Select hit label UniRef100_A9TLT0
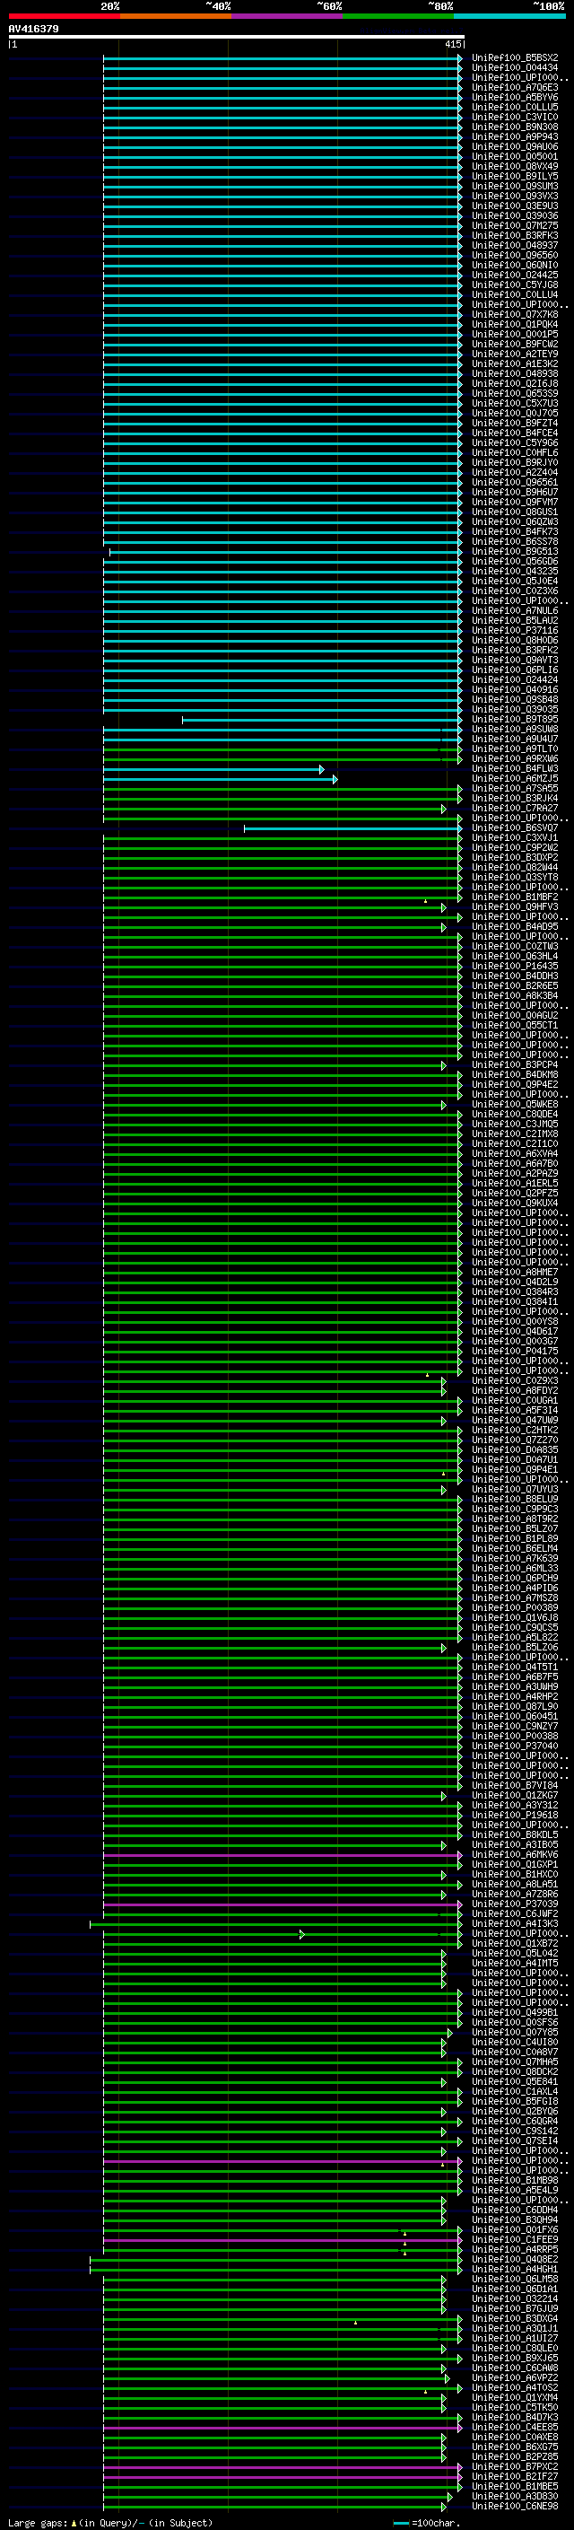This screenshot has height=2530, width=574. click(515, 748)
